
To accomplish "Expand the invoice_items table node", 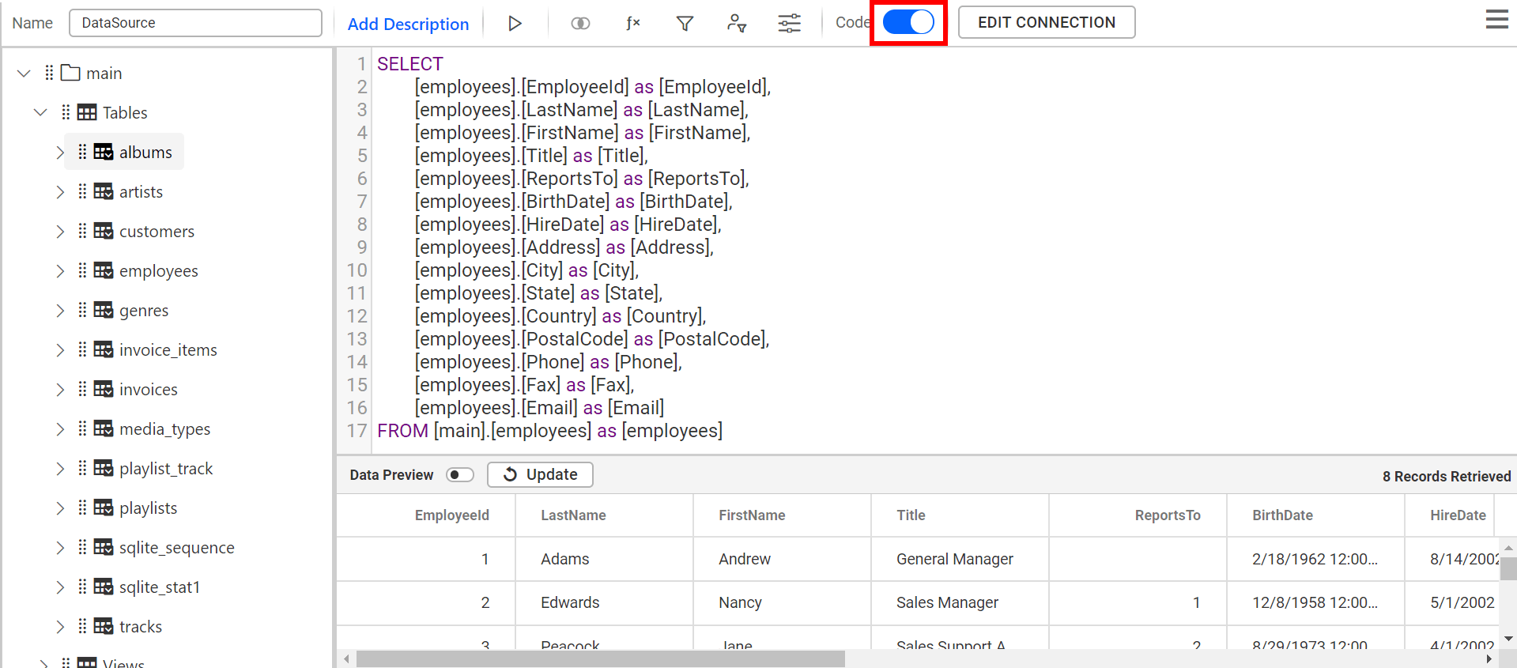I will click(x=60, y=349).
